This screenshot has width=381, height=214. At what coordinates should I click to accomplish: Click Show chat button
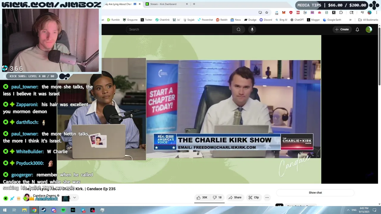[x=315, y=193]
